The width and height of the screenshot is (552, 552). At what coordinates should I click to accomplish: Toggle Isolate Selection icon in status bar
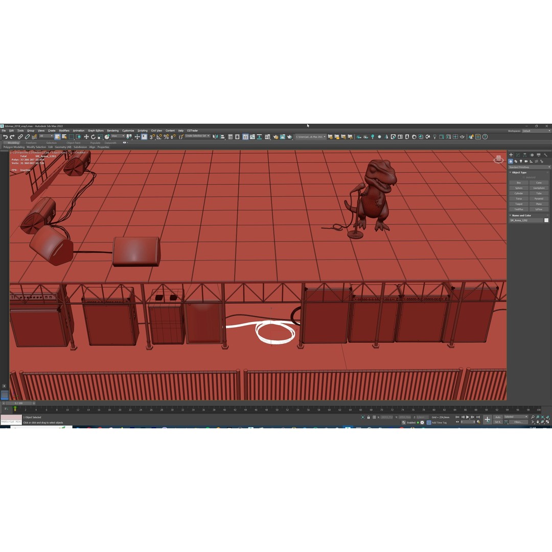pos(362,417)
